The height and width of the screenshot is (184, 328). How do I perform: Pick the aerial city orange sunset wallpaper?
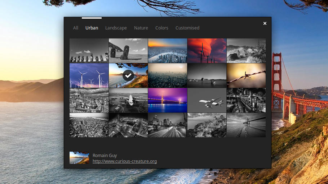click(168, 51)
